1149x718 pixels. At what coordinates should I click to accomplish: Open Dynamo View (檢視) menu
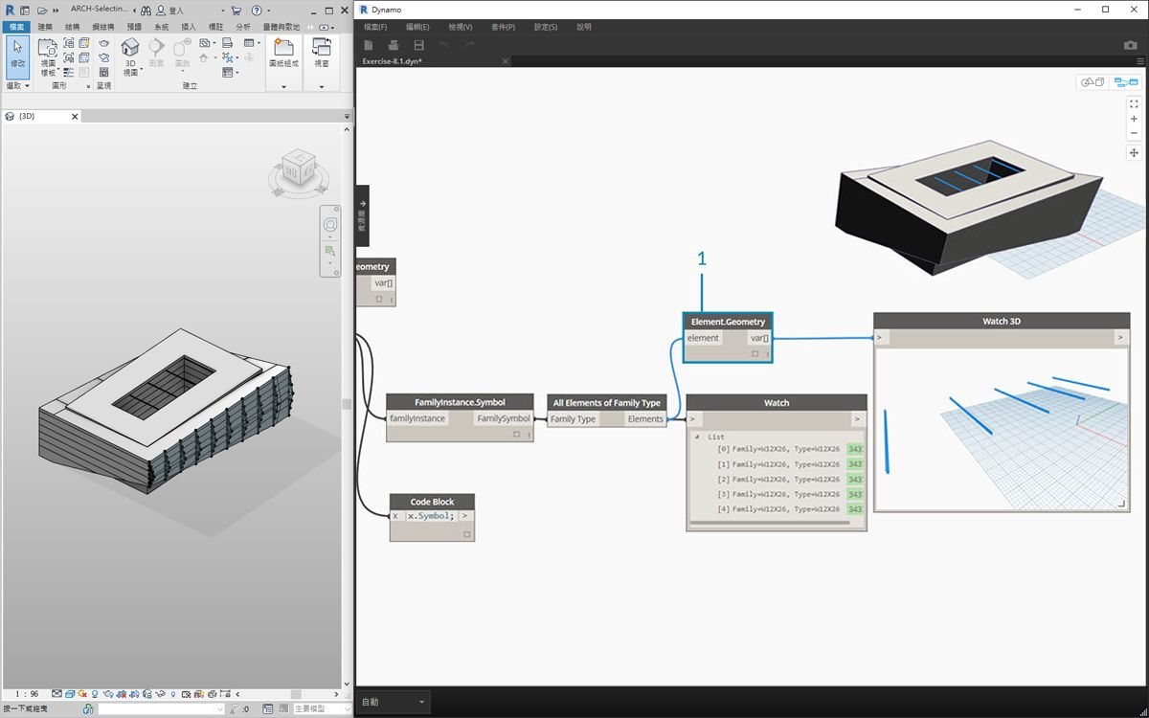coord(461,27)
